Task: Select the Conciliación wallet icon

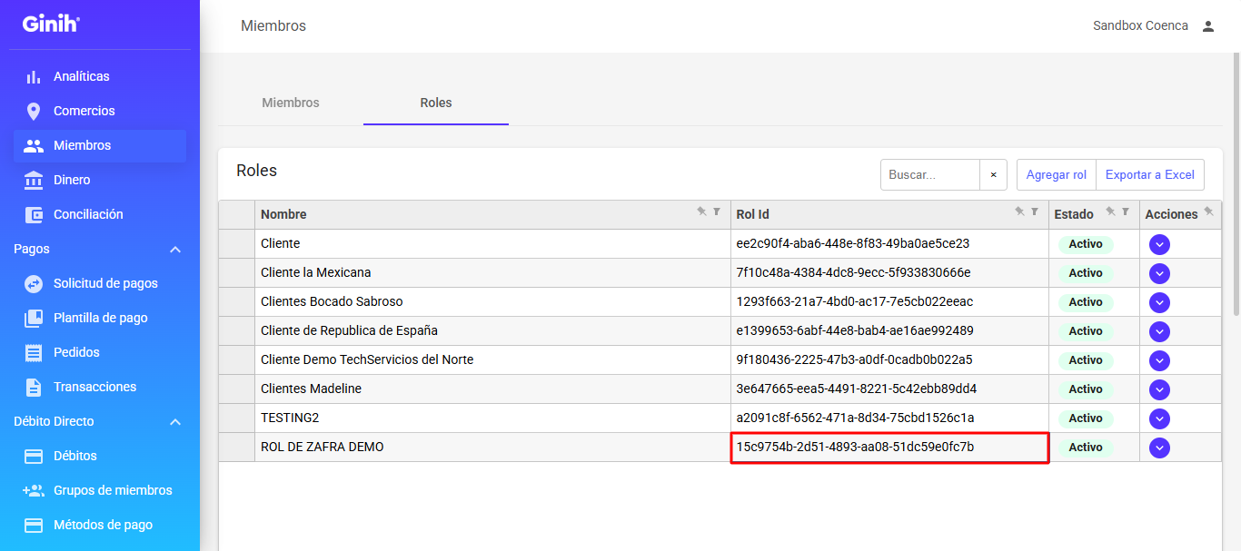Action: (34, 214)
